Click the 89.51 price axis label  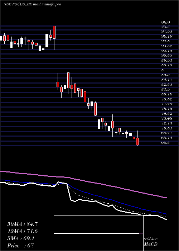[x=167, y=61]
